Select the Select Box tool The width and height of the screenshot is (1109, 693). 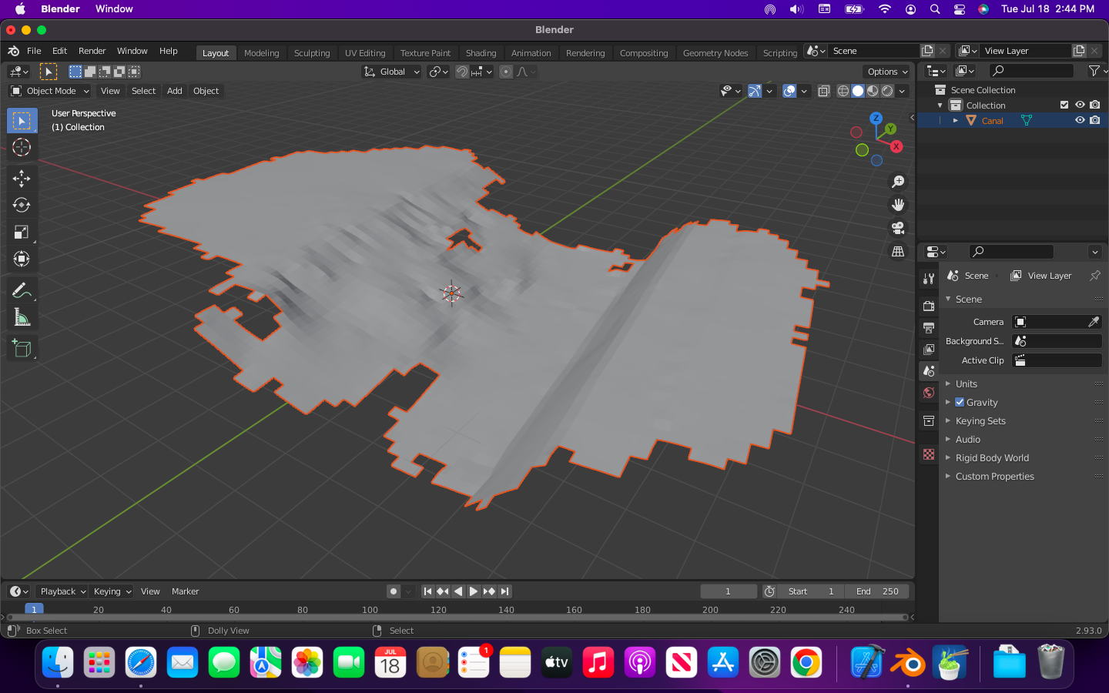[22, 121]
